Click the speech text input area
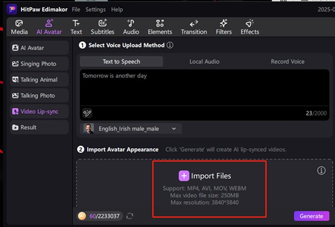 [204, 88]
